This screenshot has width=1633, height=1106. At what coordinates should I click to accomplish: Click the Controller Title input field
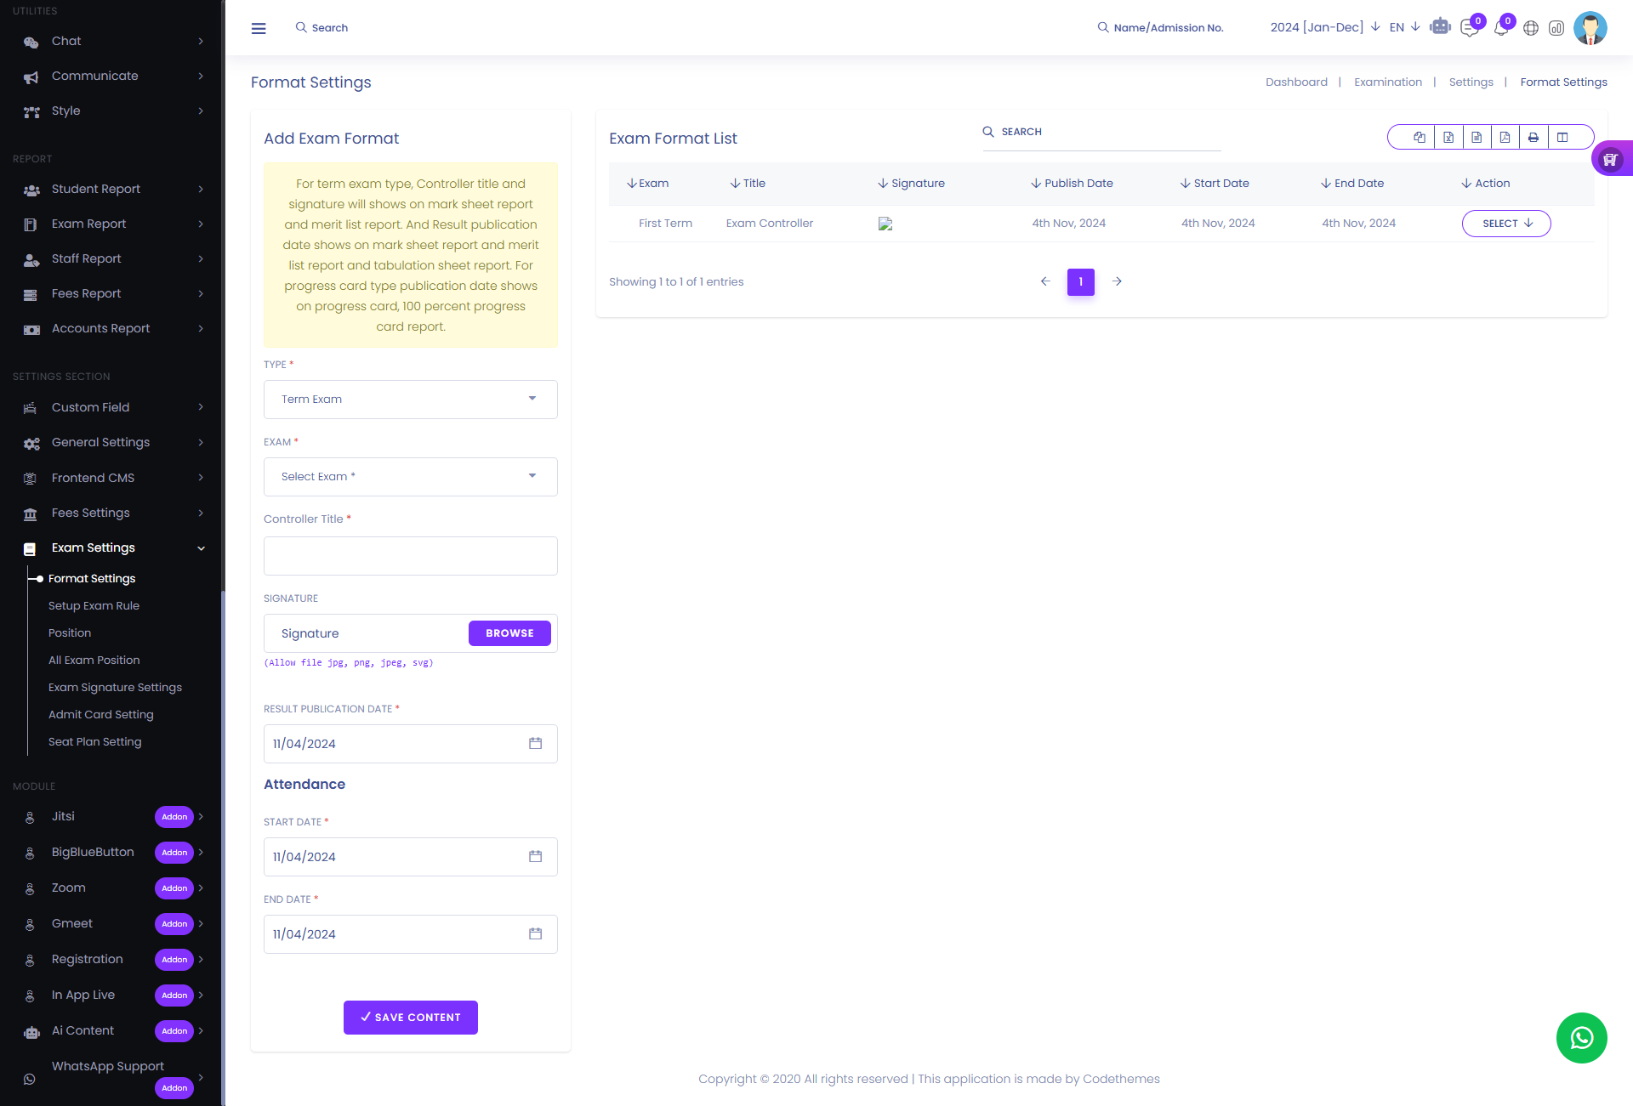click(410, 556)
